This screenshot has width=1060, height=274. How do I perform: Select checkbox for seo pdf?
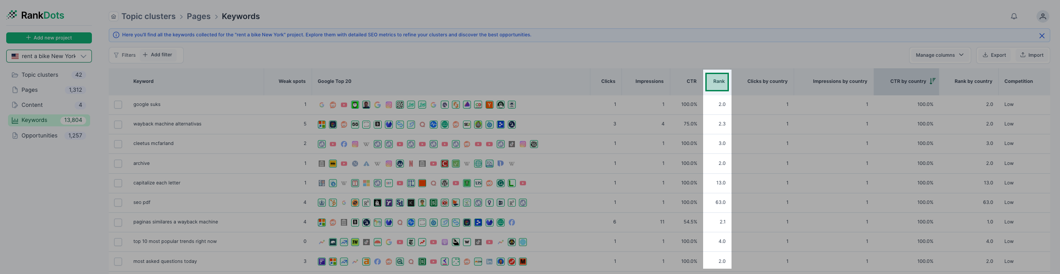(x=118, y=203)
